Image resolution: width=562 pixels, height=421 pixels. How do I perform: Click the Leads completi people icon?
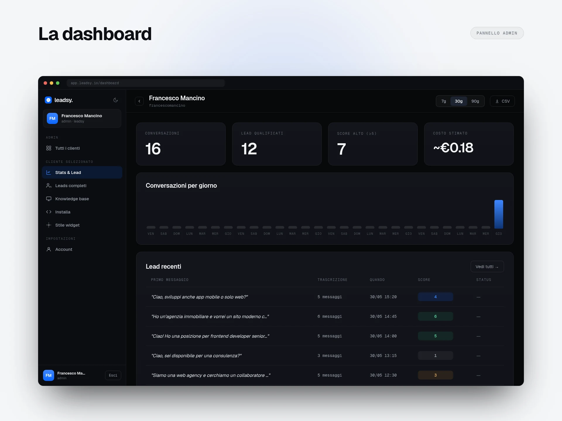pyautogui.click(x=49, y=186)
